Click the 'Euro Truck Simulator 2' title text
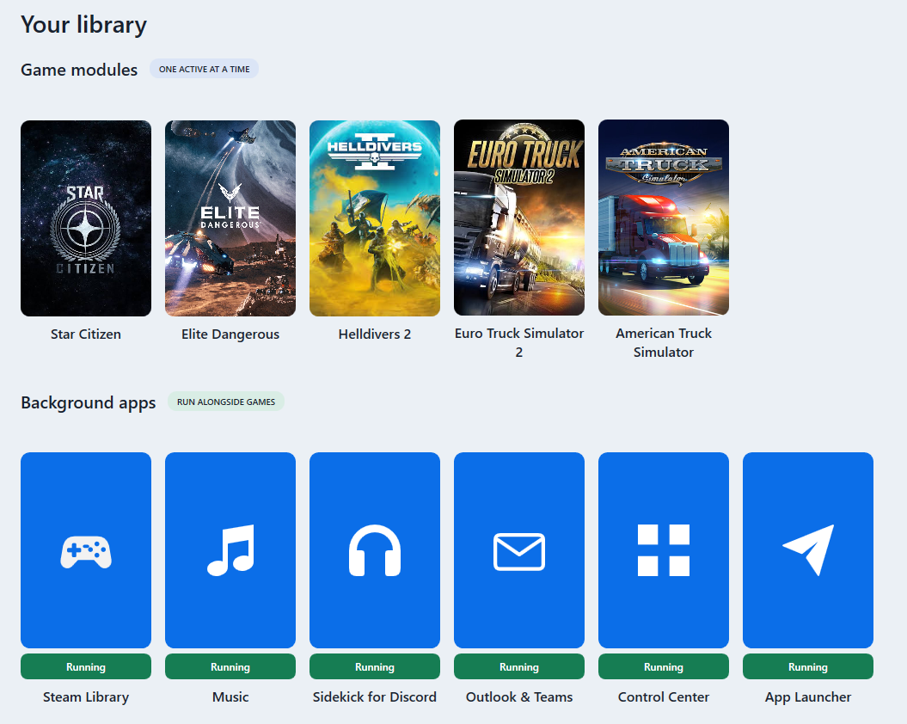Viewport: 907px width, 724px height. tap(519, 342)
